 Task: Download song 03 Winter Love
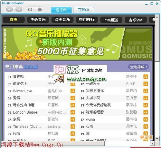(x=73, y=91)
